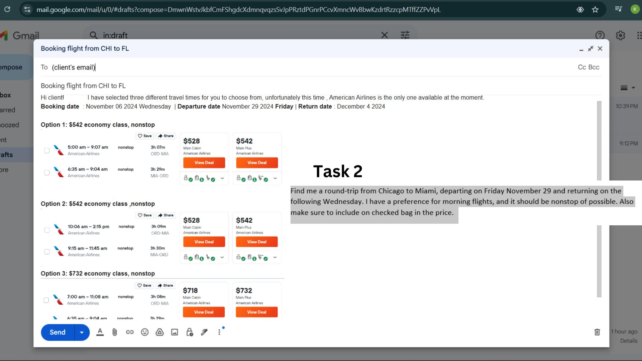Check the 5:00 am ORD-MIA flight checkbox
This screenshot has width=642, height=361.
click(47, 150)
